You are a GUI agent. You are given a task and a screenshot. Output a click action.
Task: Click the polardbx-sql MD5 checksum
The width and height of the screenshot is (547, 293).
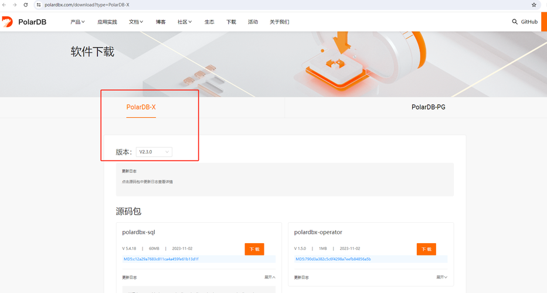coord(161,259)
